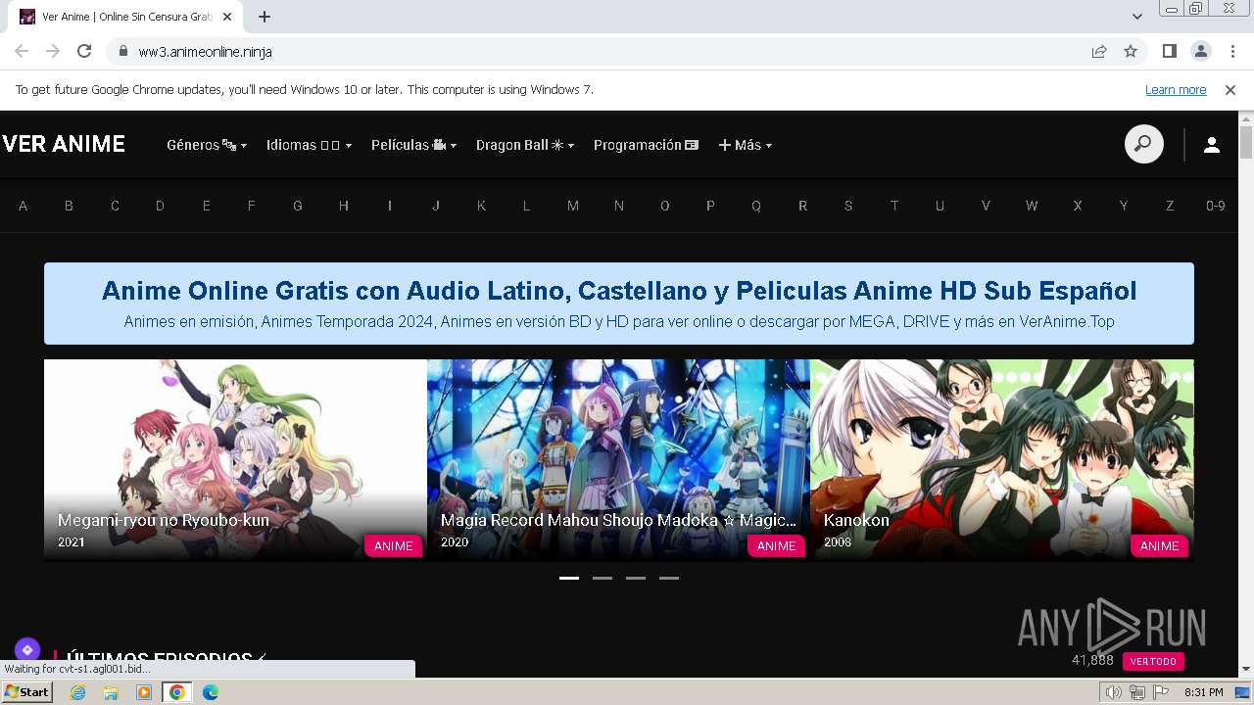Open the Chrome profile avatar
This screenshot has width=1254, height=705.
click(x=1201, y=51)
